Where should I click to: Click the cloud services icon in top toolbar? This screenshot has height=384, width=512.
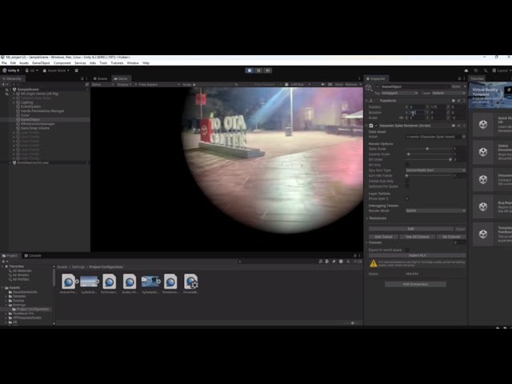click(x=466, y=70)
